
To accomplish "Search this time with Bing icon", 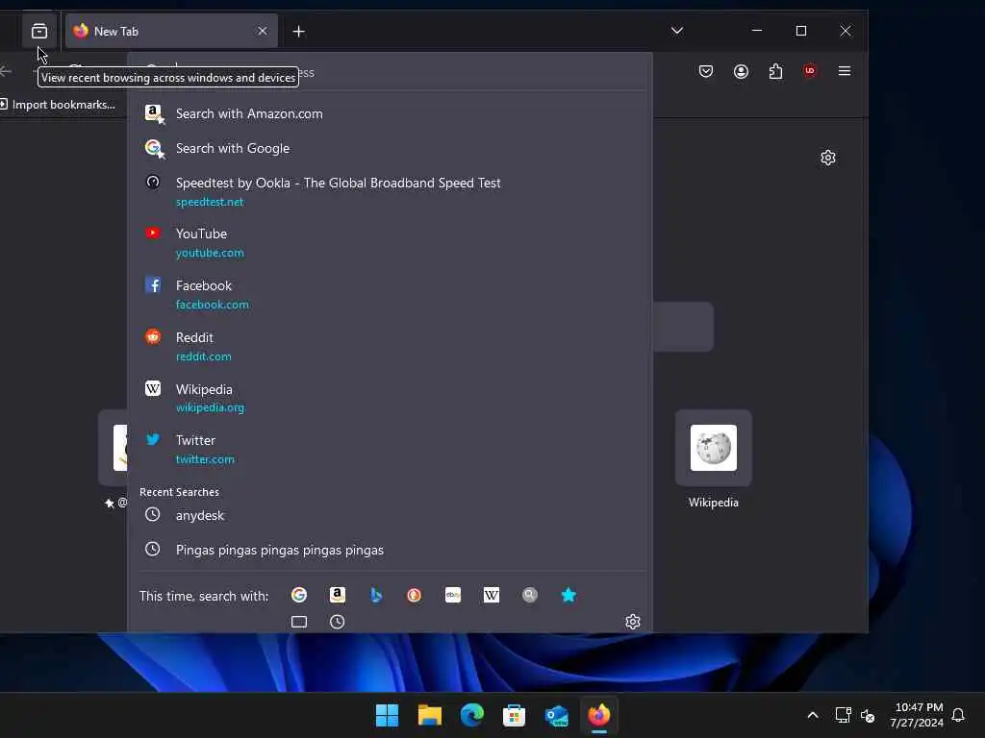I will (376, 595).
